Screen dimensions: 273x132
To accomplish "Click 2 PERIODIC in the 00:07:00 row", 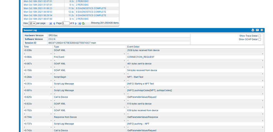I will (x=82, y=19).
